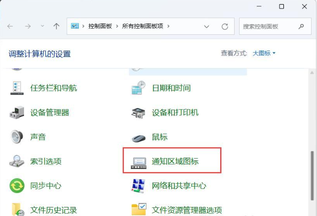317x216 pixels.
Task: Open 日期和时间 calendar icon
Action: pos(138,88)
